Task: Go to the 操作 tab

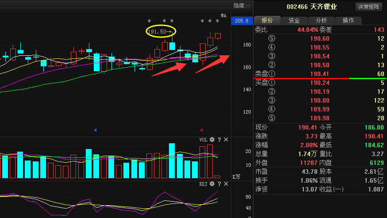Action: 348,20
